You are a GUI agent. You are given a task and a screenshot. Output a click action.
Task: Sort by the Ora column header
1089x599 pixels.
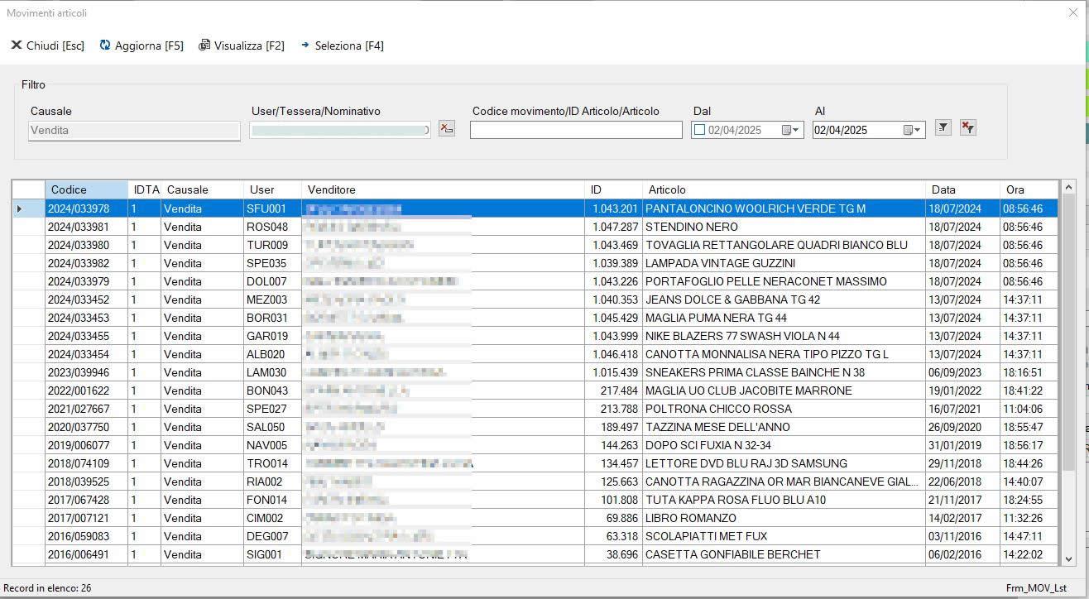1029,189
